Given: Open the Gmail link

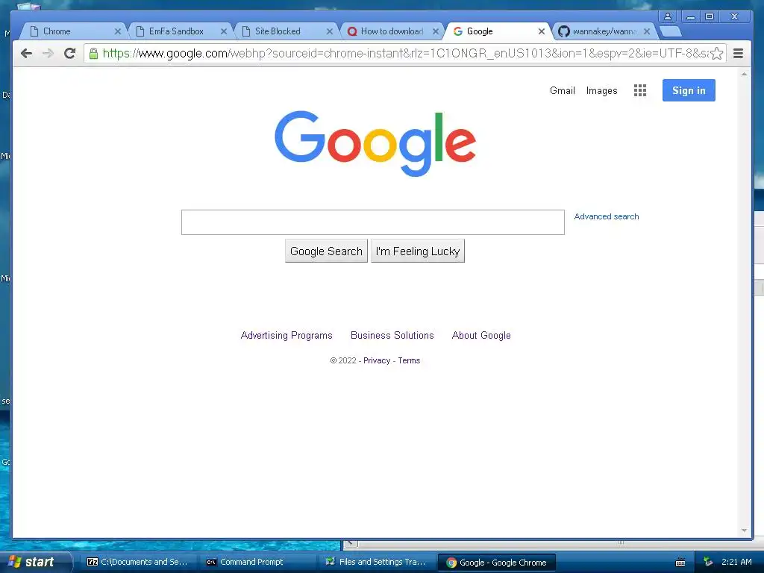Looking at the screenshot, I should (563, 90).
